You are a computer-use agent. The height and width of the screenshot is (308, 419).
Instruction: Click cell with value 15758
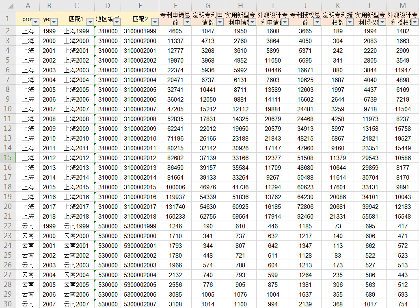(x=403, y=128)
